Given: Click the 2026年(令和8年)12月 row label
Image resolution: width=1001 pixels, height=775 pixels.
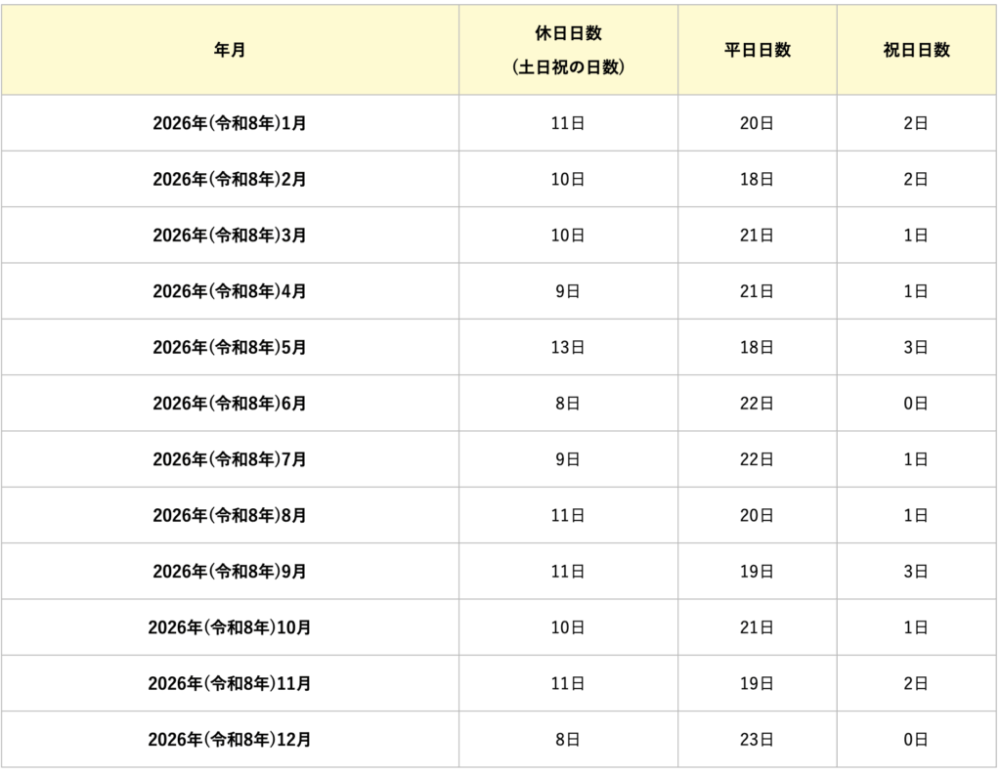Looking at the screenshot, I should [x=230, y=740].
